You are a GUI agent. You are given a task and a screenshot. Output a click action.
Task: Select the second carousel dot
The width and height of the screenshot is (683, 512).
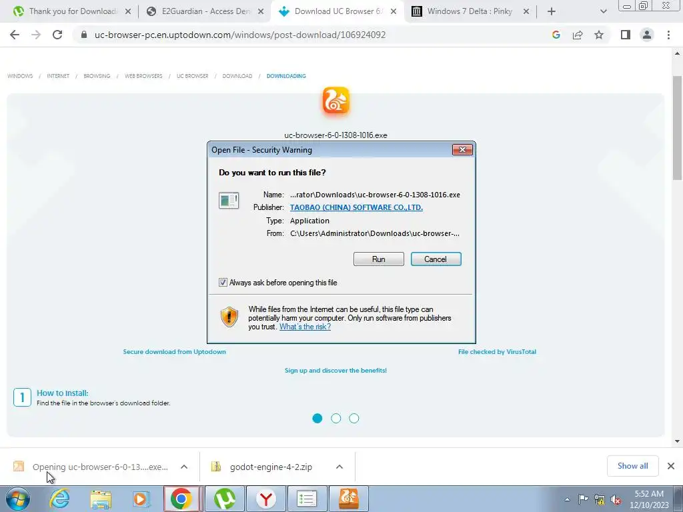336,418
